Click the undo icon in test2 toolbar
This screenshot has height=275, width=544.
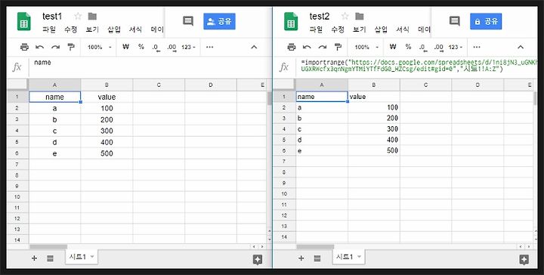pos(307,47)
